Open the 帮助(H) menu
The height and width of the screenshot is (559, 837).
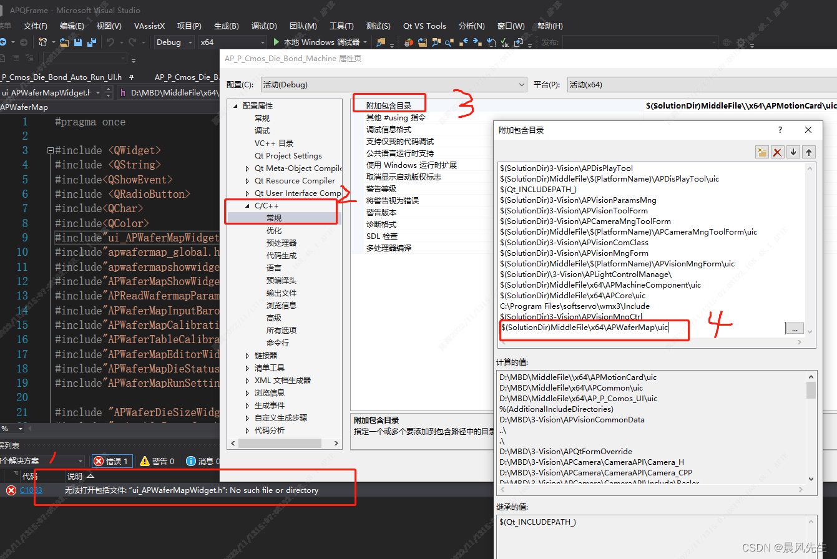point(550,26)
